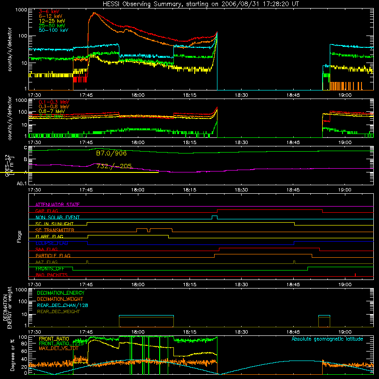Select the SAA_FLAG label
The width and height of the screenshot is (379, 379).
click(46, 249)
